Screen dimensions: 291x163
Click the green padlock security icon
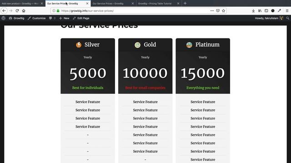coord(58,11)
